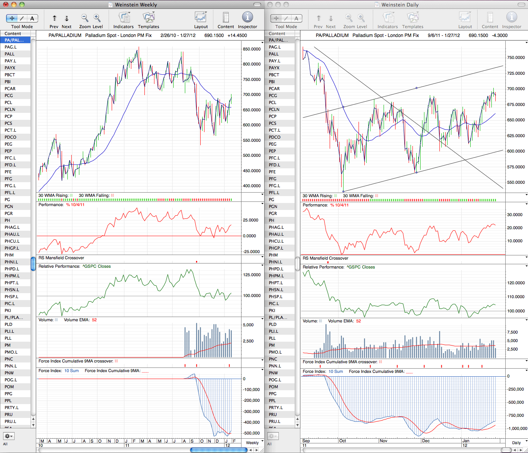Select crosshair tool in Weinstein Daily window
This screenshot has width=528, height=453.
tap(277, 18)
